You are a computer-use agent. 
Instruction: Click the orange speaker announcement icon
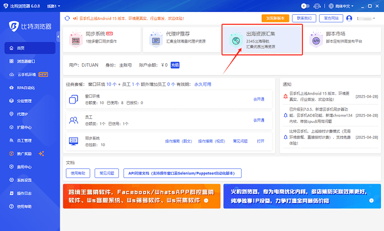[x=76, y=18]
